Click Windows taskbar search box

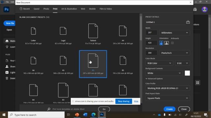[x=36, y=115]
